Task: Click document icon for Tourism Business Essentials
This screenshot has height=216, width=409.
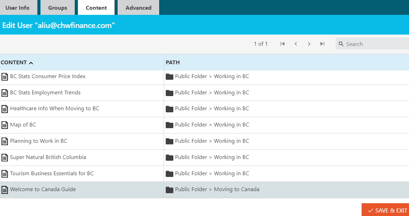Action: coord(5,173)
